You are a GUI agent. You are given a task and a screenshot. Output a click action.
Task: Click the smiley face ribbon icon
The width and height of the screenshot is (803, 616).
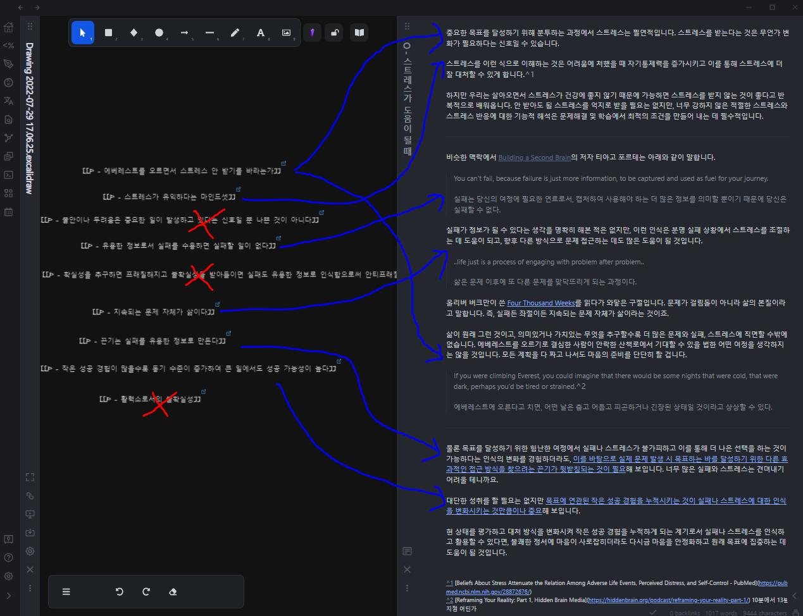[x=8, y=82]
